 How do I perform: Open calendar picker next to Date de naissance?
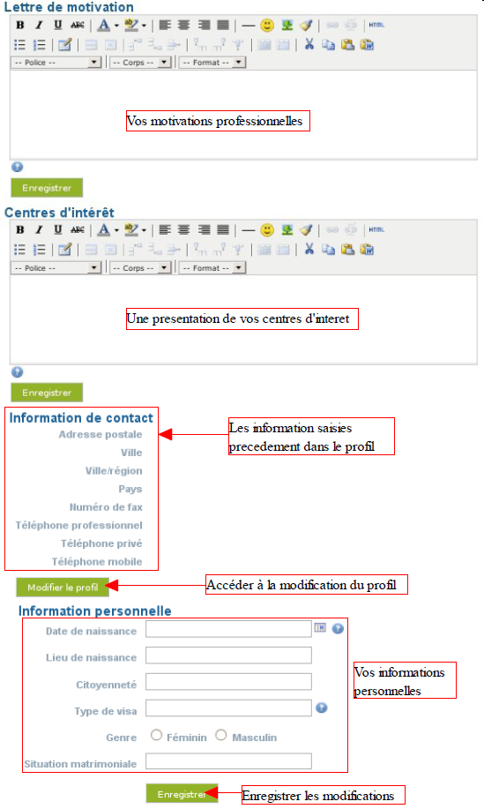point(320,627)
